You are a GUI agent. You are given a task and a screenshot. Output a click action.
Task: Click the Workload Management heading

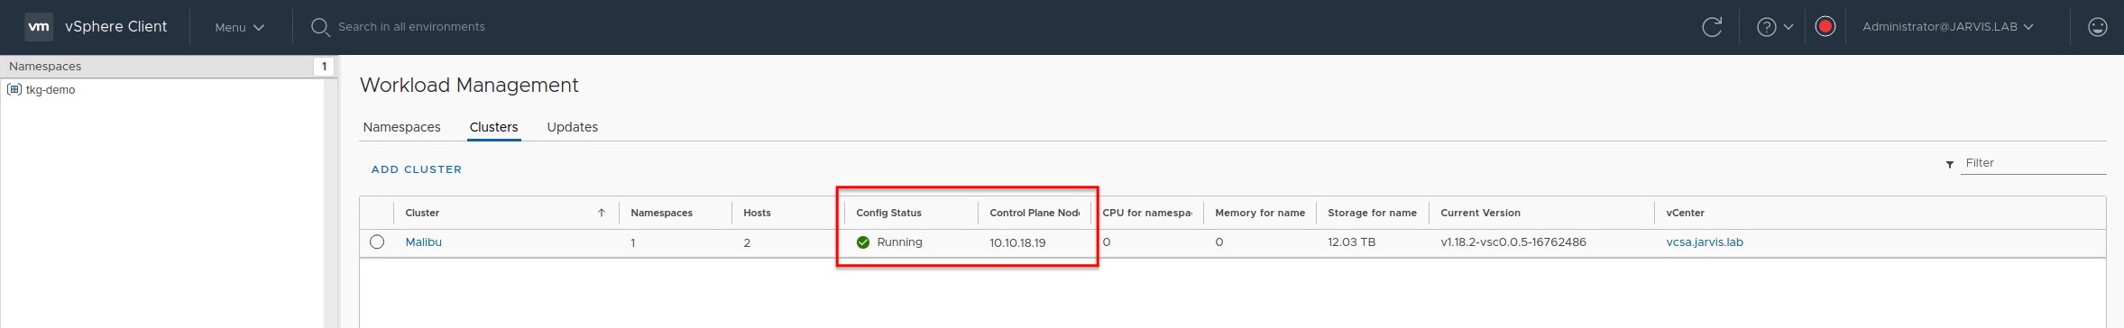pyautogui.click(x=469, y=86)
